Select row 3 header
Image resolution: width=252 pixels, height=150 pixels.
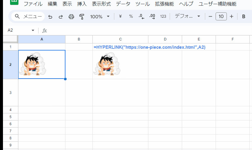(10, 93)
